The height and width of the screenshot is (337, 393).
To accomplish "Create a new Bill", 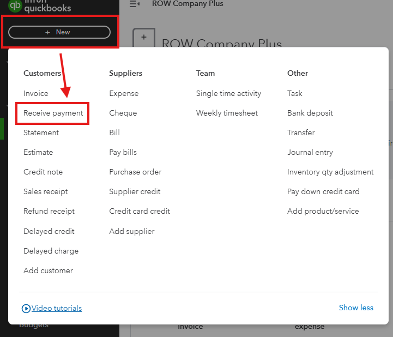I will [x=114, y=133].
